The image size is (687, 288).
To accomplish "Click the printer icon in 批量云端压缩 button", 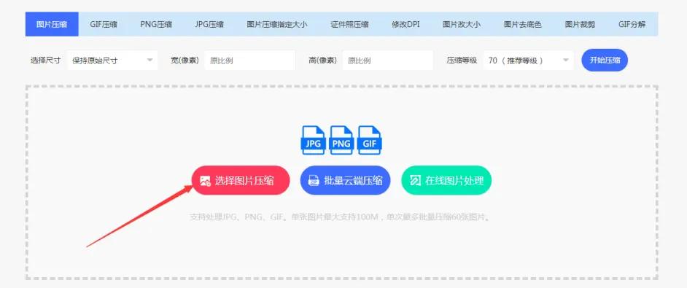I will (x=314, y=181).
